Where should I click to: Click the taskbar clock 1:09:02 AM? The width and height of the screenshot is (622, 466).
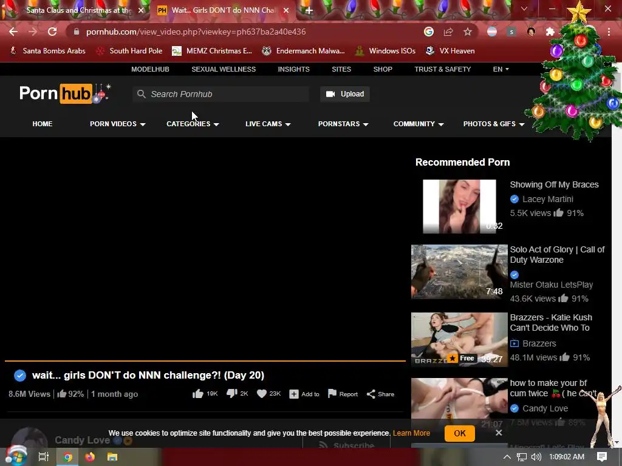tap(567, 457)
